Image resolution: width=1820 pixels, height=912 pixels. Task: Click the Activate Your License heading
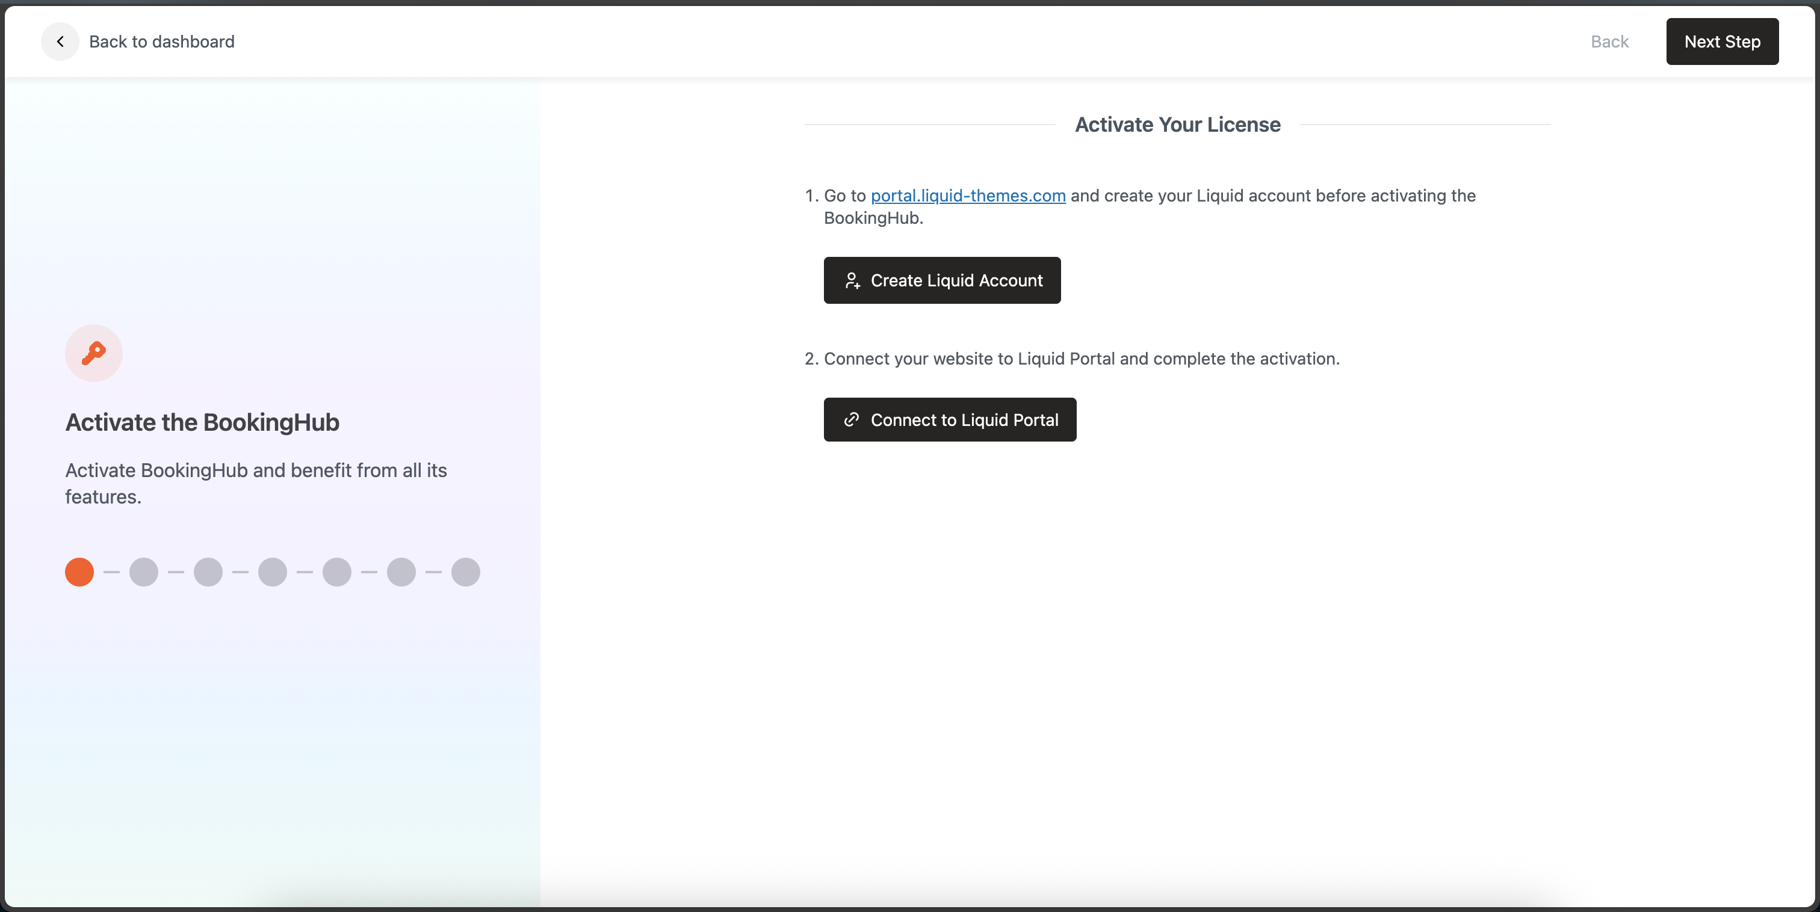[1177, 125]
